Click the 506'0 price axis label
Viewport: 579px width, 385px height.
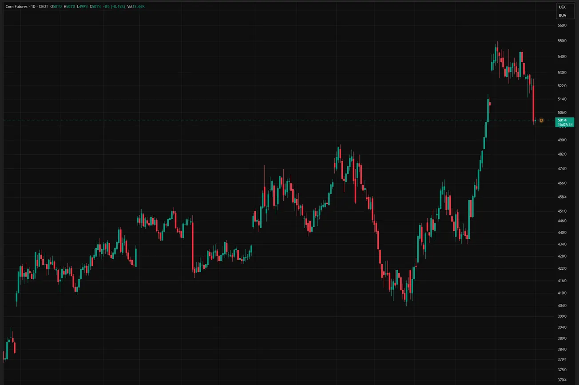point(562,113)
